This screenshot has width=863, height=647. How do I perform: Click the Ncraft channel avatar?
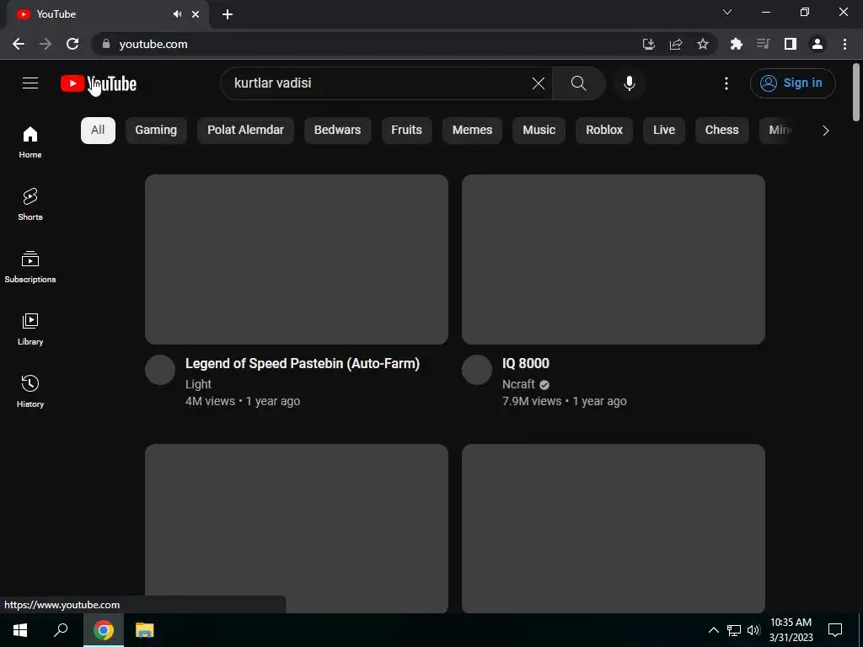click(x=477, y=370)
